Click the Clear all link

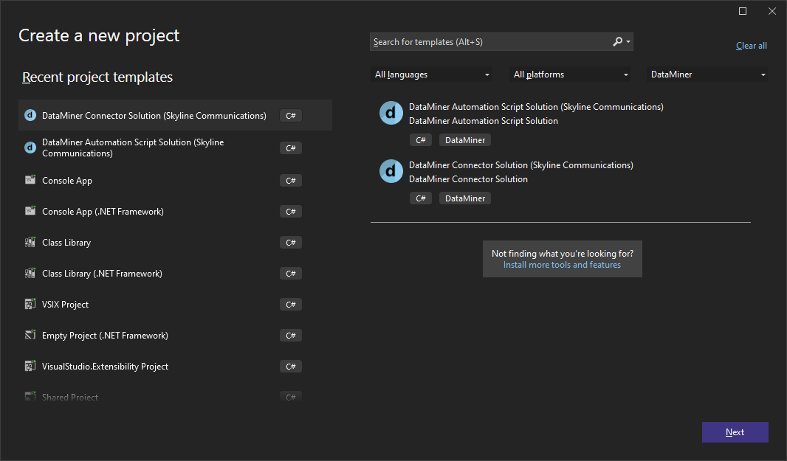[751, 45]
